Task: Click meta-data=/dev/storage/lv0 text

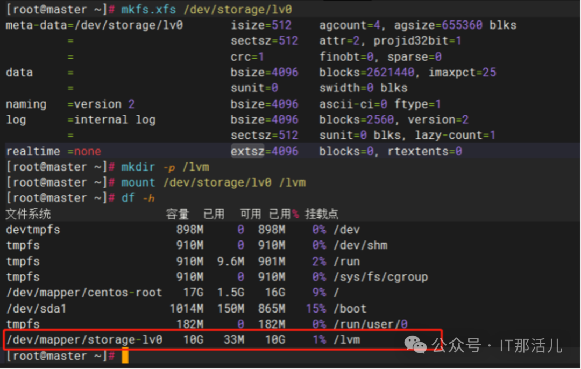Action: pos(94,25)
